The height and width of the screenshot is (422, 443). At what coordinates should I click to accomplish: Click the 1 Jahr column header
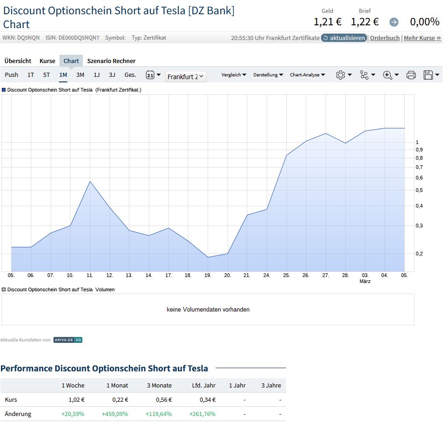coord(237,386)
